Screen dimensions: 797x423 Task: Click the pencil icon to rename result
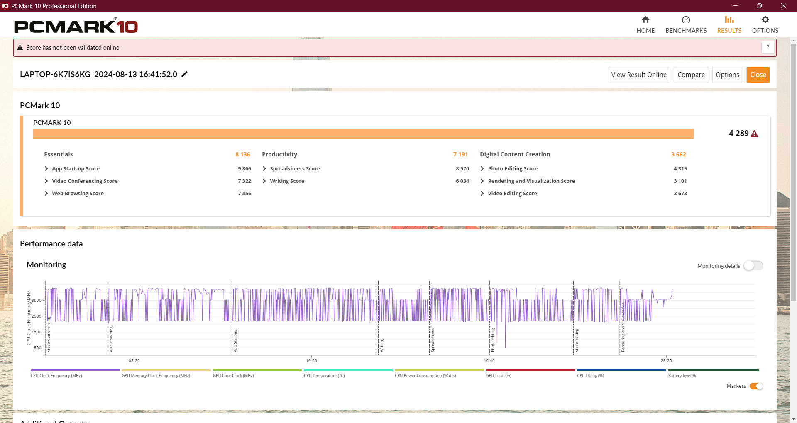(x=185, y=74)
